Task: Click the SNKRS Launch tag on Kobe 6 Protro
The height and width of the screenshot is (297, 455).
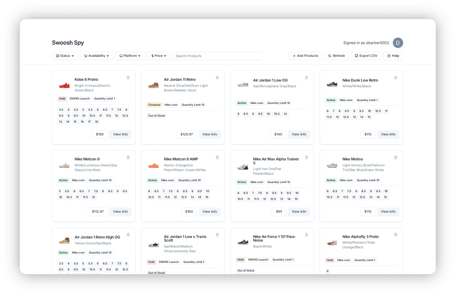Action: click(x=80, y=99)
